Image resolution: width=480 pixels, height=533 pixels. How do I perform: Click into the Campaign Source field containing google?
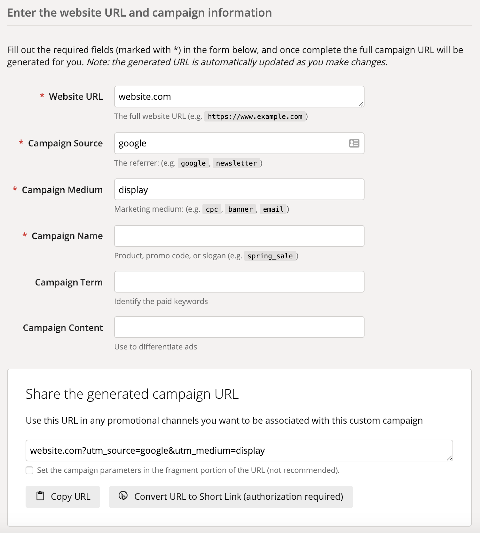click(230, 143)
